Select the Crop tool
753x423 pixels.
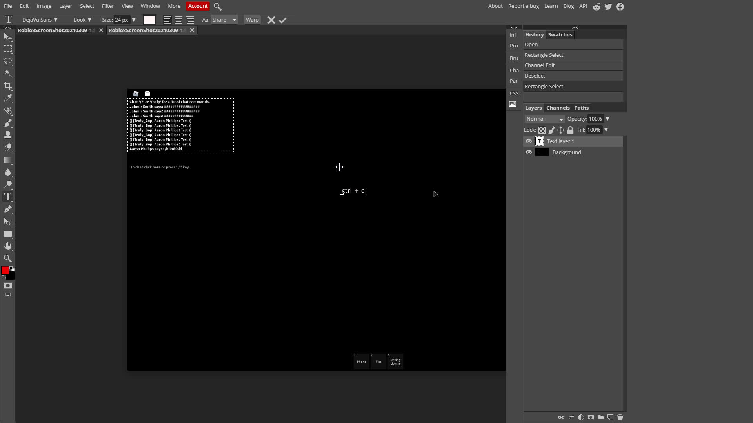click(8, 87)
